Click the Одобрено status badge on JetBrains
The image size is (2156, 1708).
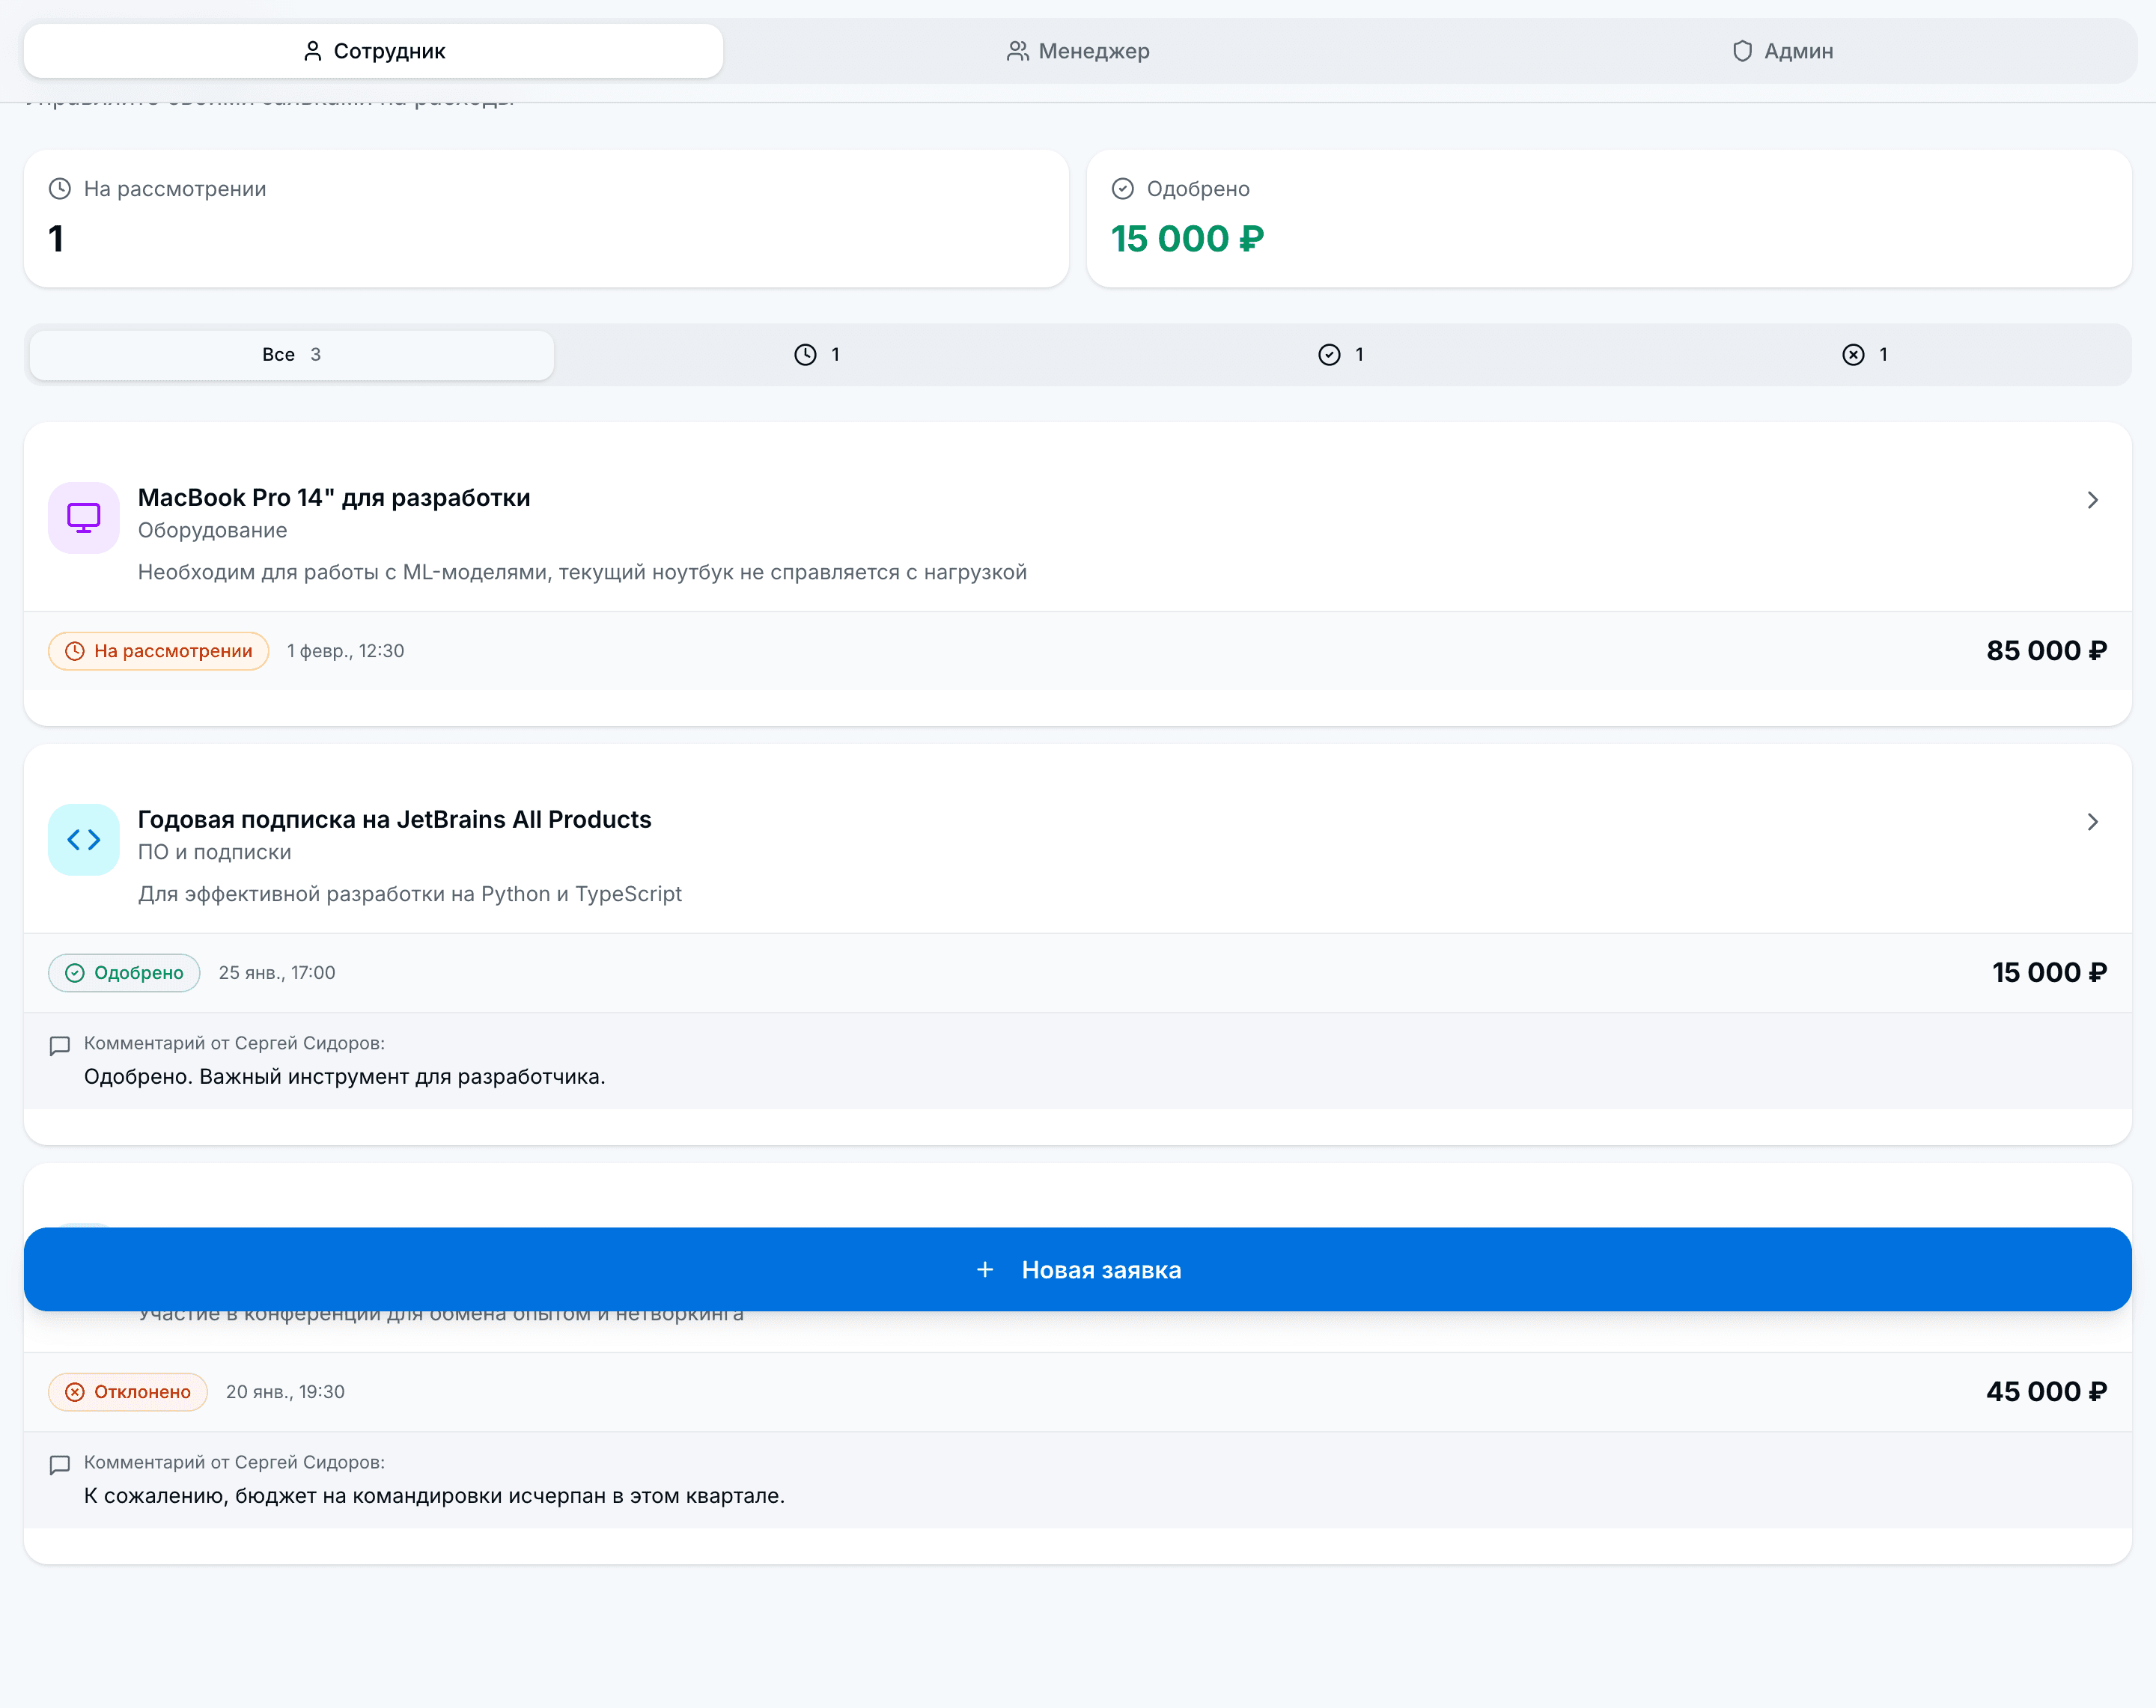pos(124,973)
